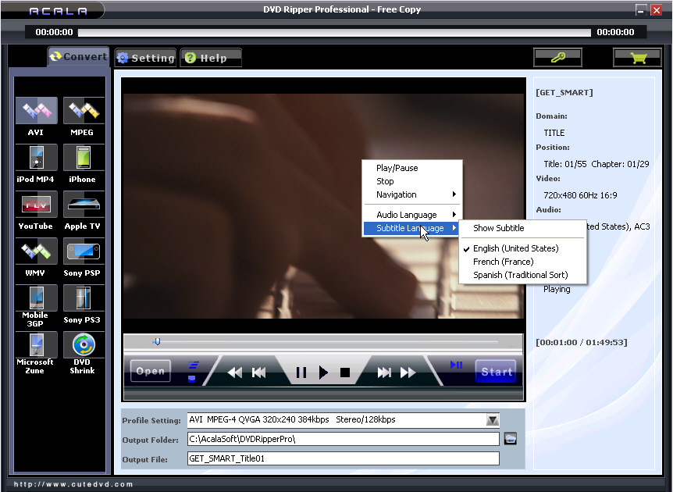Select Spanish (Traditional Sort) subtitles
673x492 pixels.
pos(523,275)
